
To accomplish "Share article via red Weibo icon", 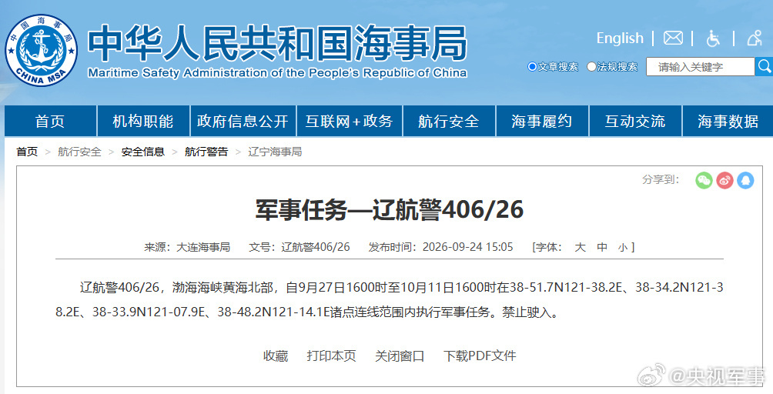I will coord(724,180).
